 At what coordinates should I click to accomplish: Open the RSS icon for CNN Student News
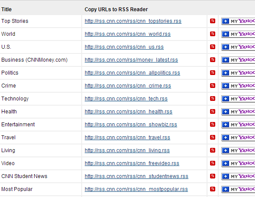213,176
